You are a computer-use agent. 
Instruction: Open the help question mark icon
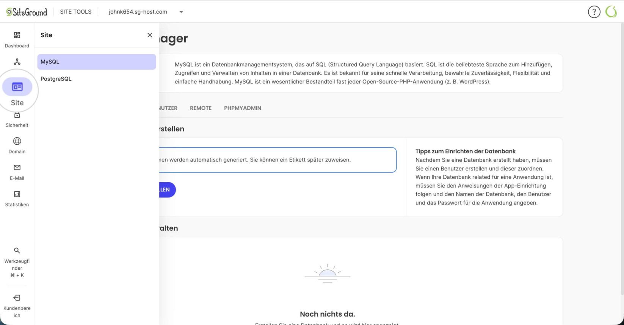594,12
